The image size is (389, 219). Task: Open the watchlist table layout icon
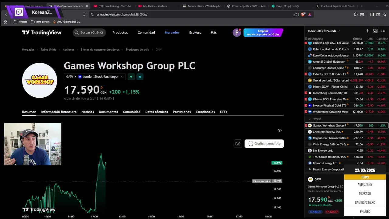(x=375, y=31)
